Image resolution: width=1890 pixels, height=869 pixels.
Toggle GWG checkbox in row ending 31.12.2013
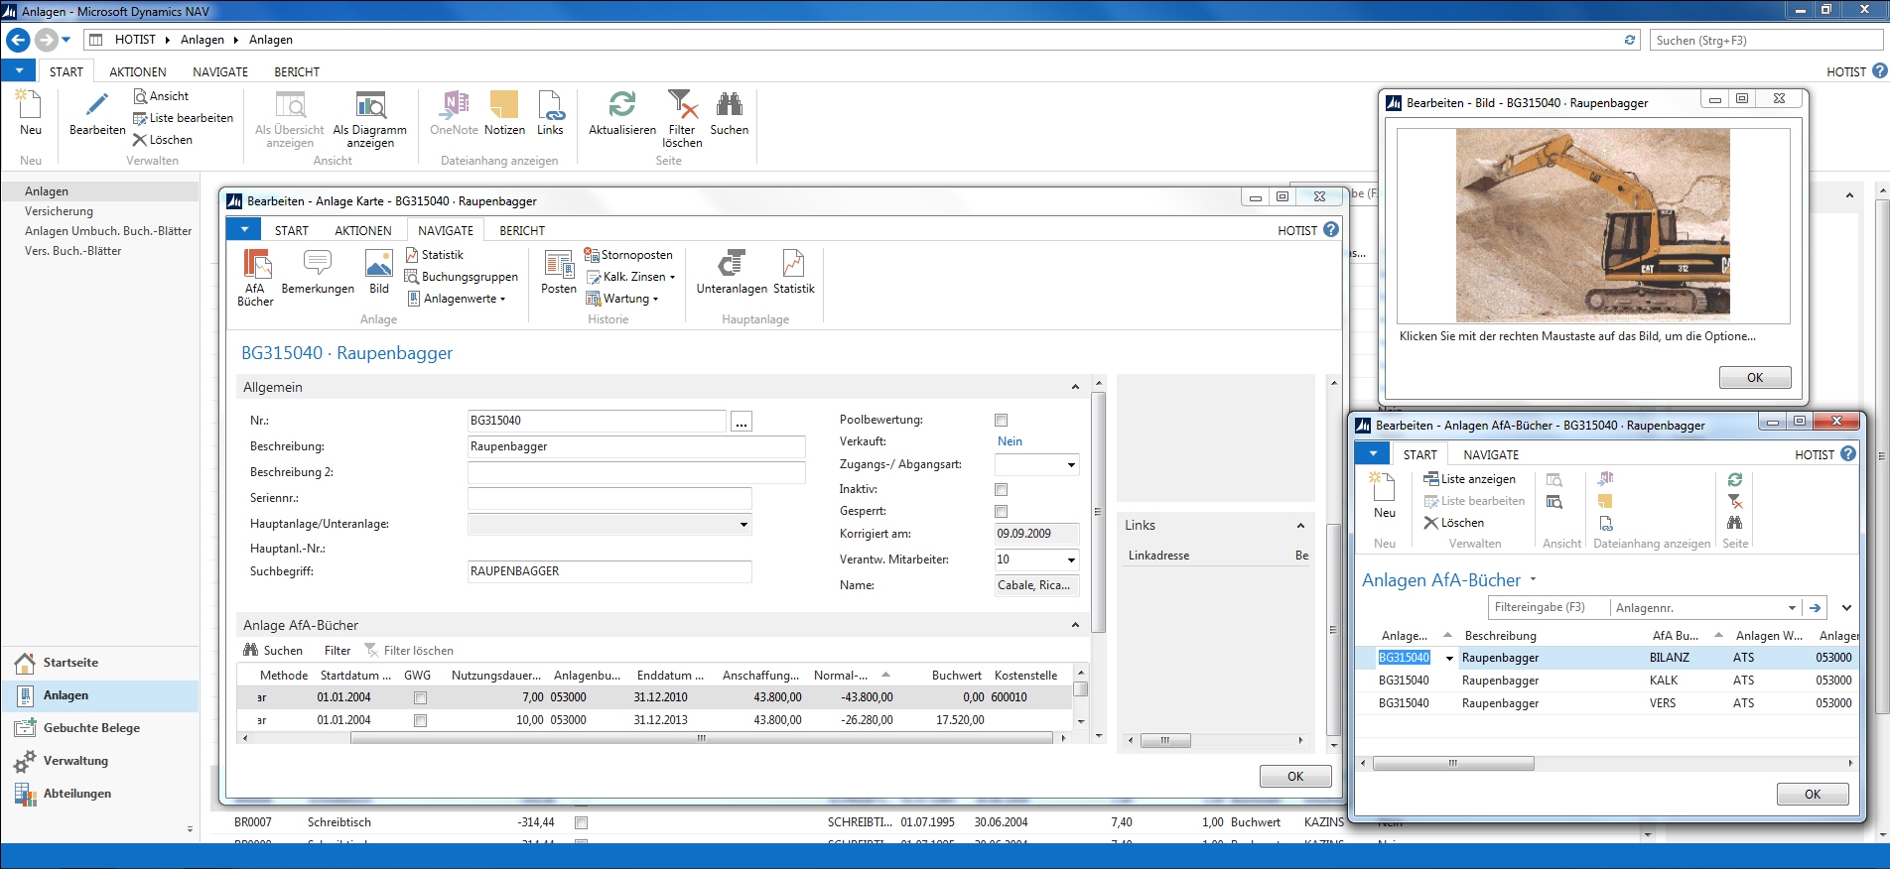point(420,720)
